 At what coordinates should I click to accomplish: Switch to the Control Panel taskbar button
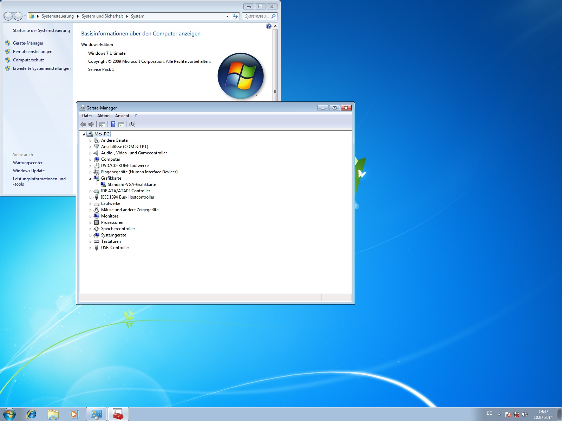[x=97, y=414]
